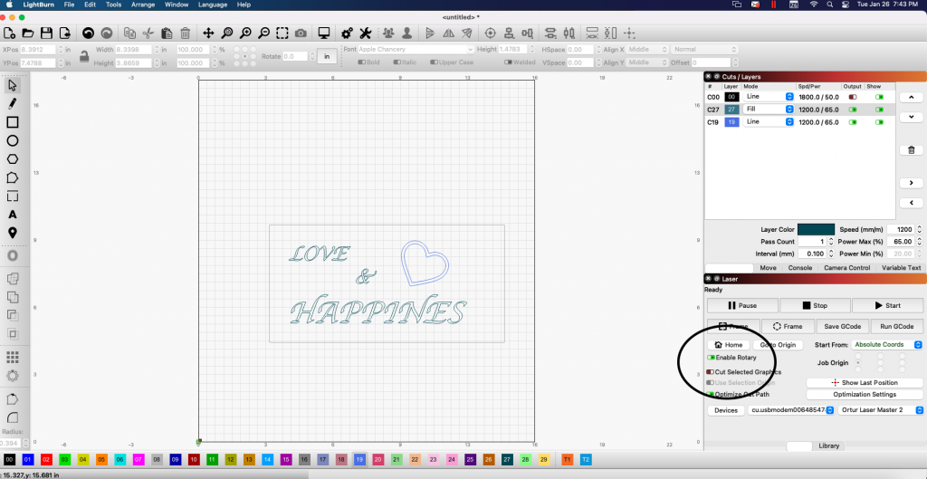
Task: Toggle Output switch for layer C00
Action: pos(852,96)
